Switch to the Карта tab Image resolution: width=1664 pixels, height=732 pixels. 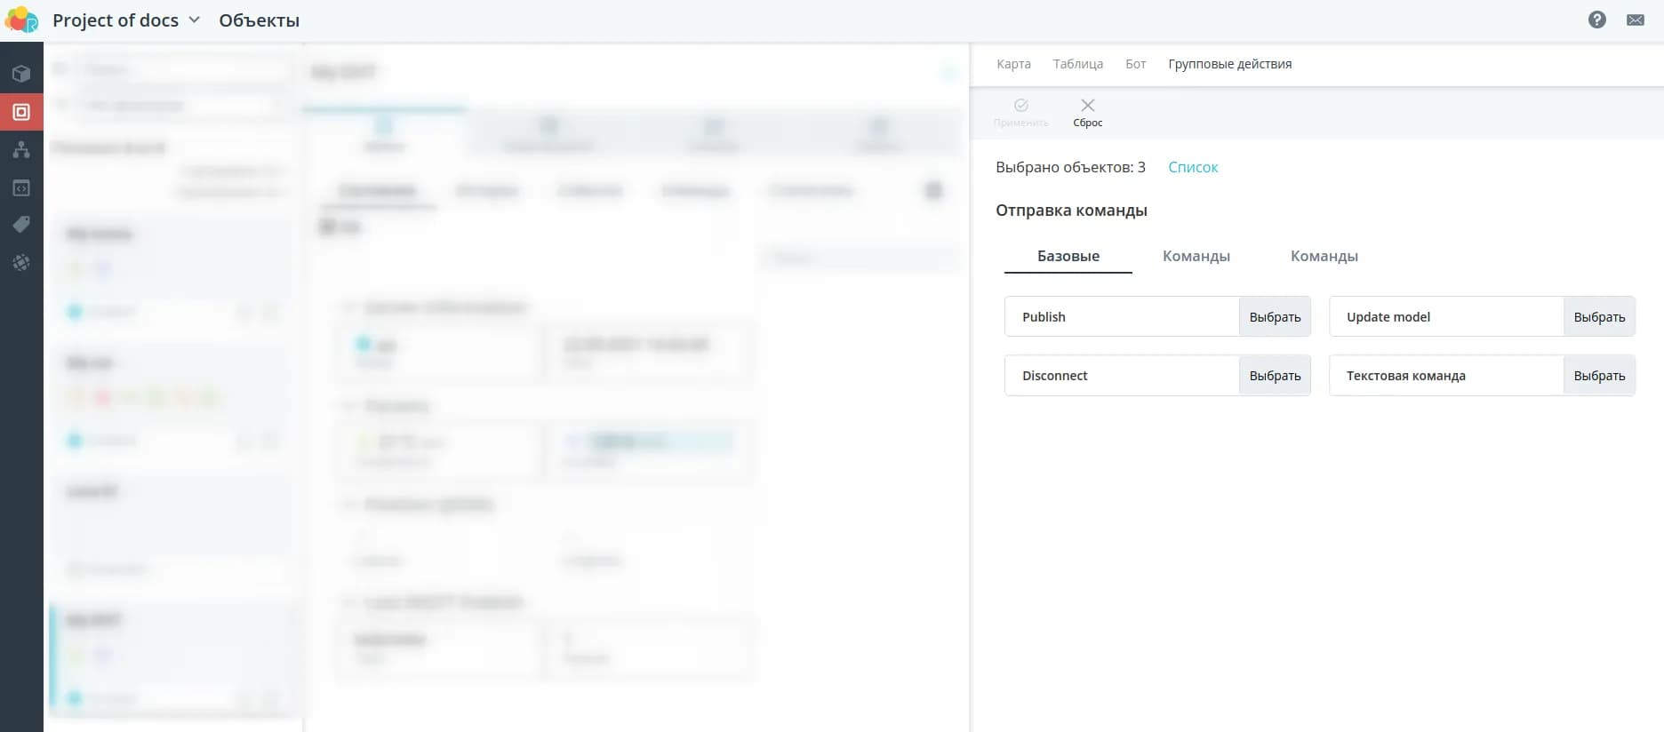(1013, 64)
